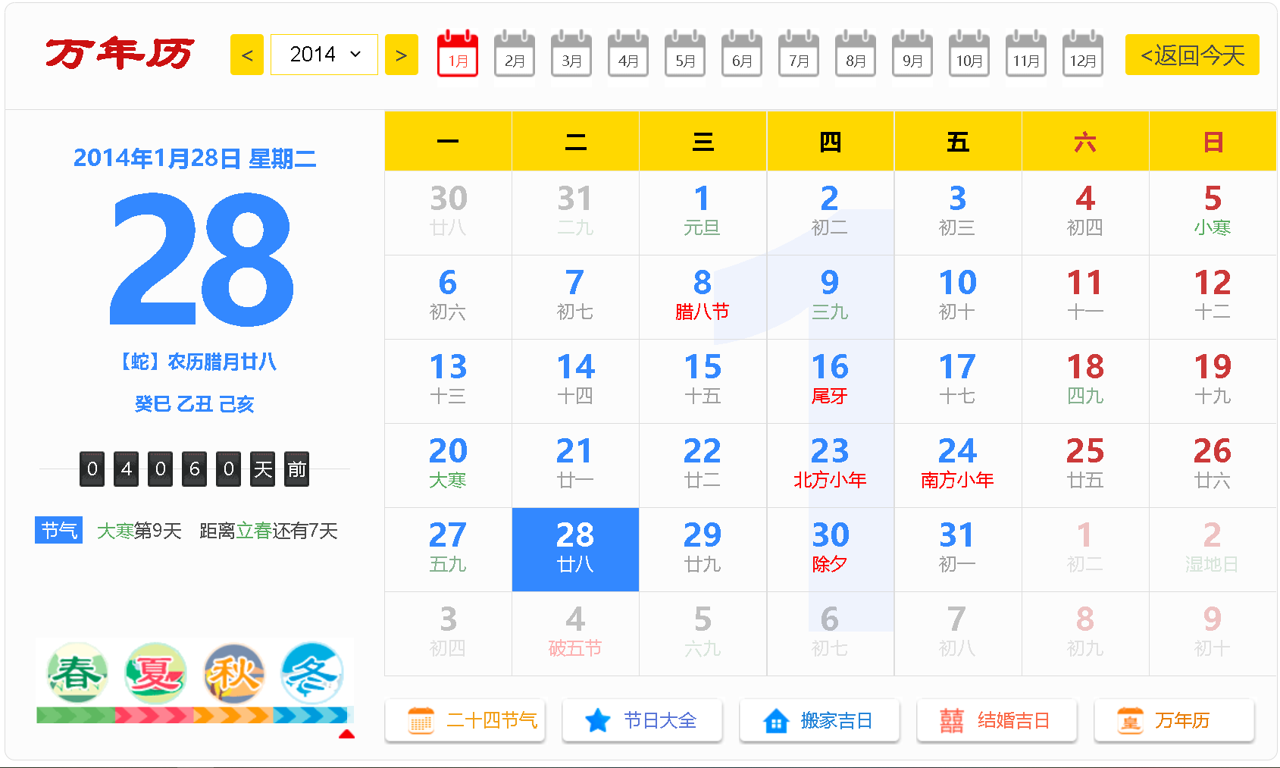The image size is (1280, 768).
Task: Open the 节日大全 page
Action: coord(643,720)
